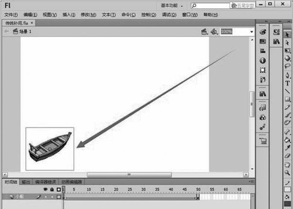
Task: Select the Line tool
Action: click(x=287, y=91)
